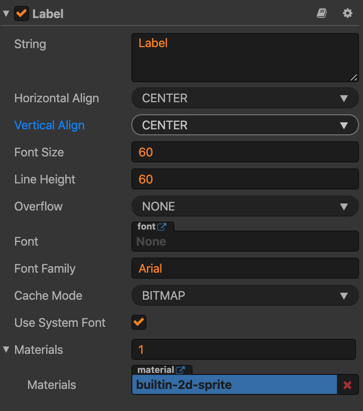Click the String text area
Viewport: 363px width, 411px height.
click(245, 58)
